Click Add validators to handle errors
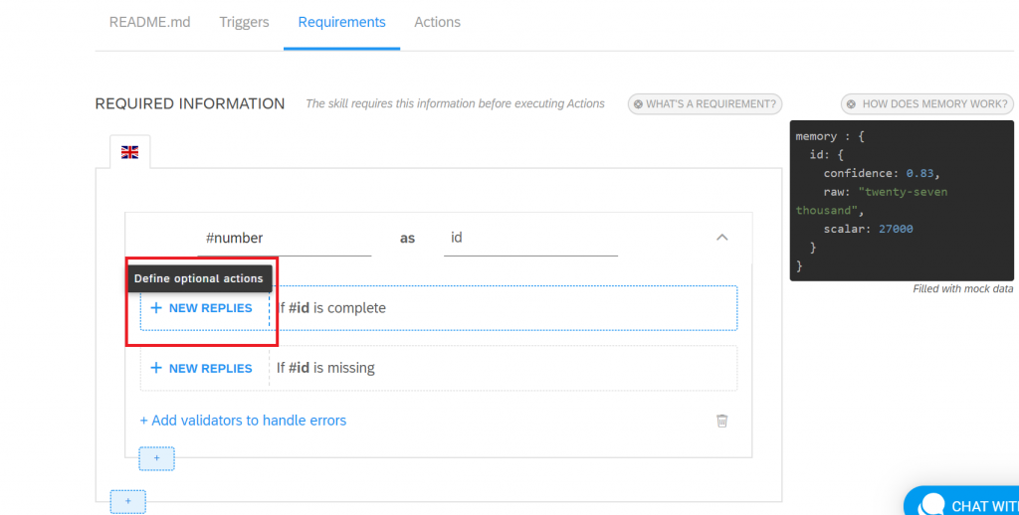1019x515 pixels. [243, 421]
